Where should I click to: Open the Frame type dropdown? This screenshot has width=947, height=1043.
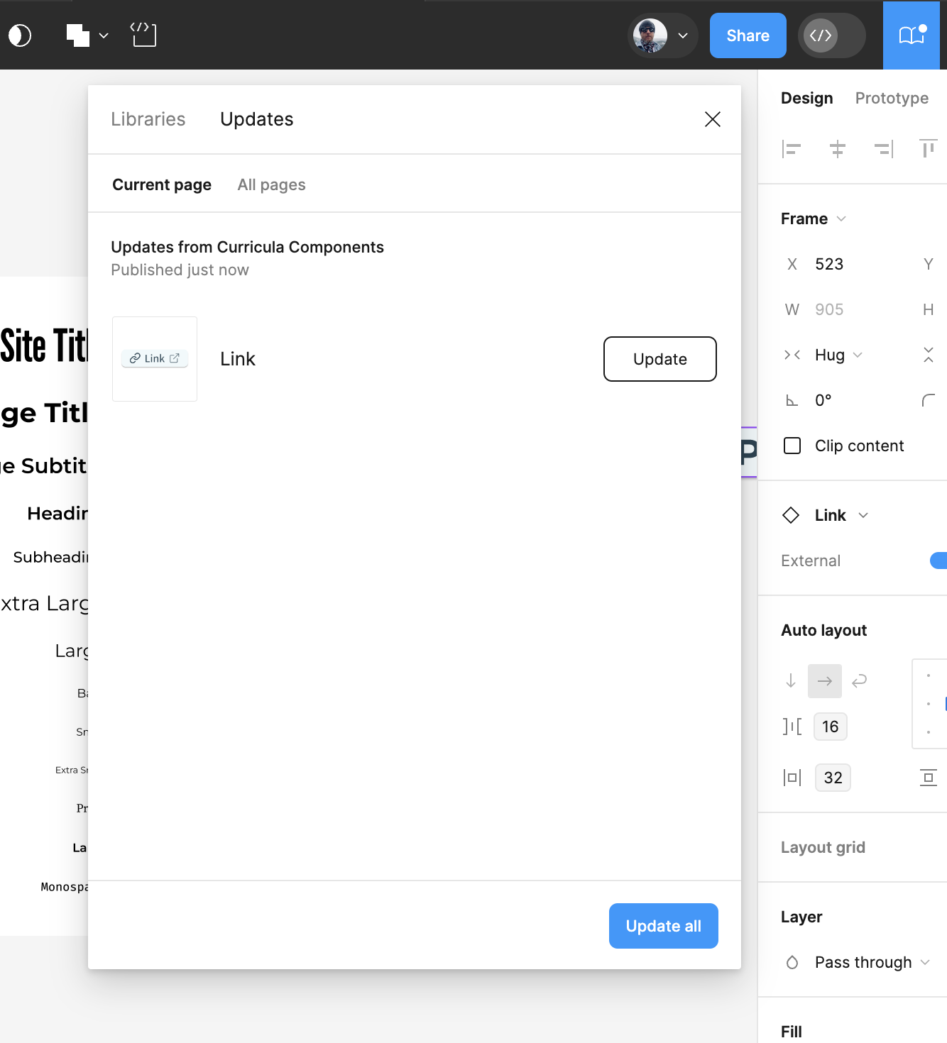click(x=843, y=219)
